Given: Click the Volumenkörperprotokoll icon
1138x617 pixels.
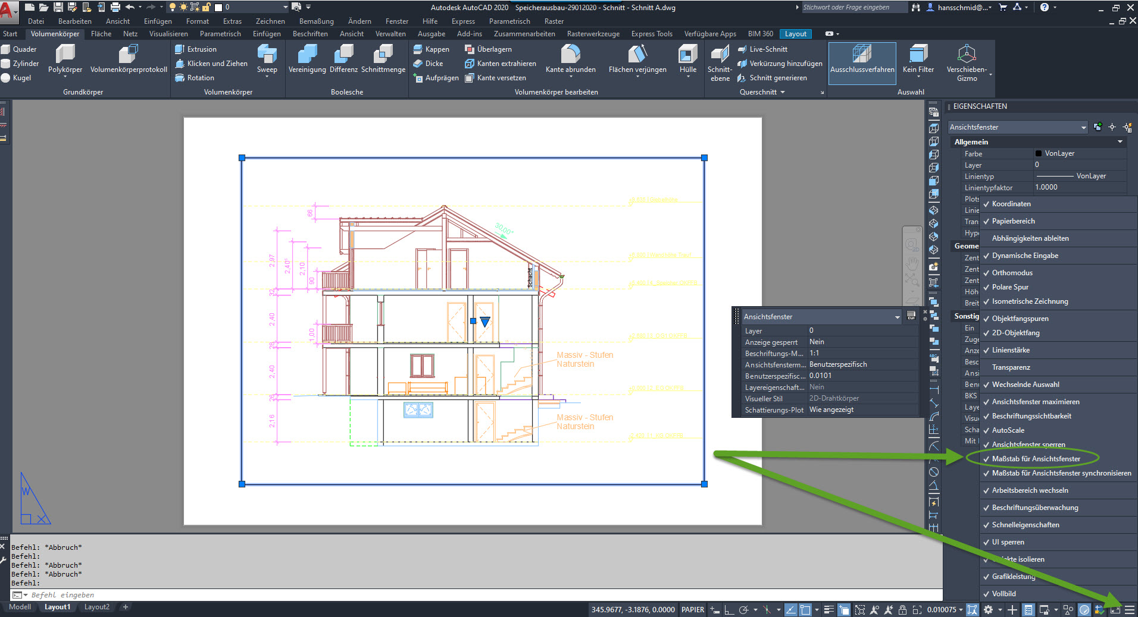Looking at the screenshot, I should (129, 54).
